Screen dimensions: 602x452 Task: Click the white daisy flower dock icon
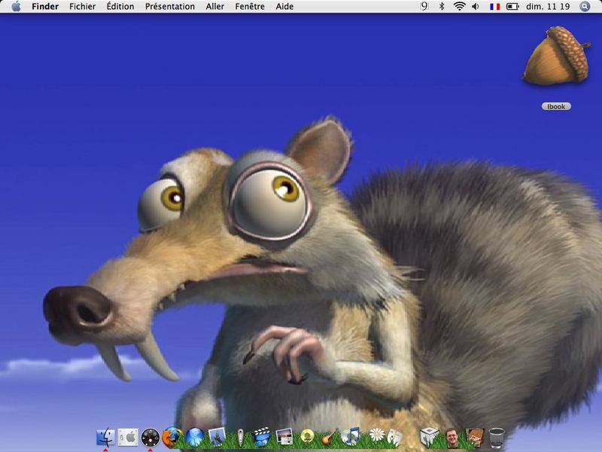[376, 435]
